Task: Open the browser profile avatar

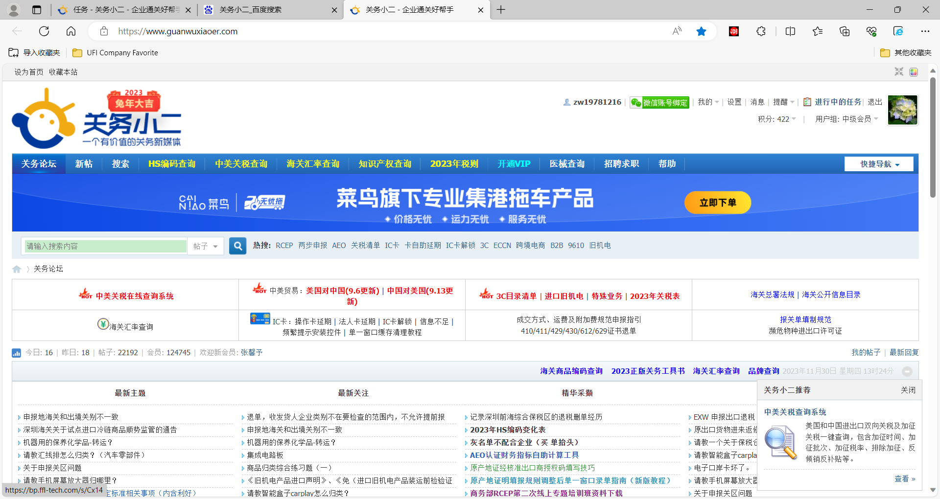Action: pyautogui.click(x=14, y=10)
